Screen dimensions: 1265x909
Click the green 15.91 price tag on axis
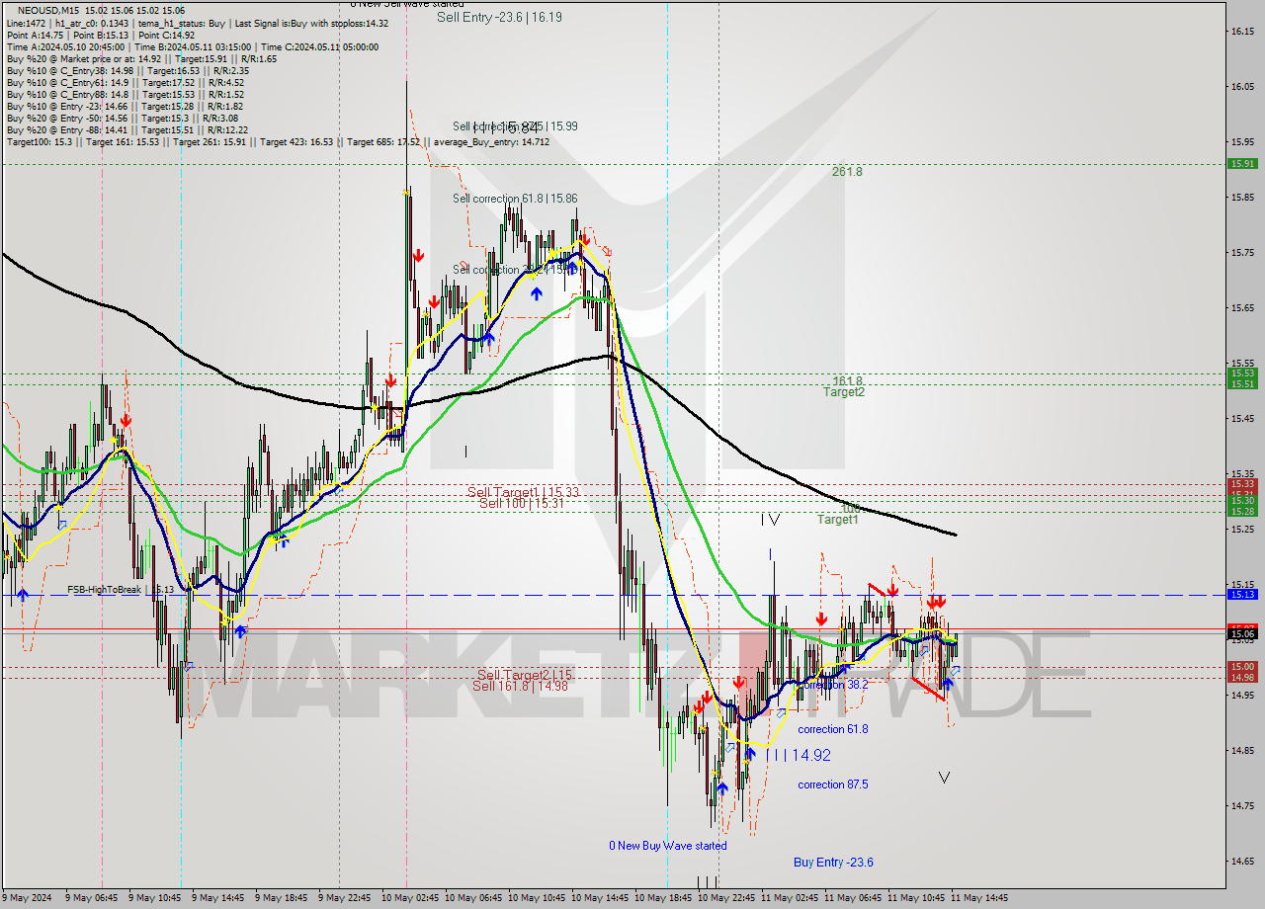pyautogui.click(x=1241, y=164)
